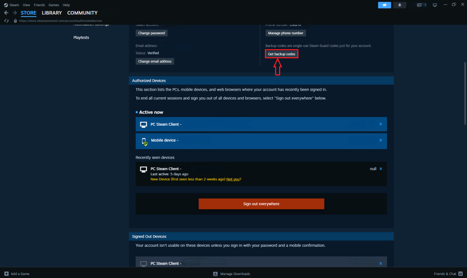Screen dimensions: 467x278
Task: Click the Mobile device phone icon
Action: coord(144,141)
